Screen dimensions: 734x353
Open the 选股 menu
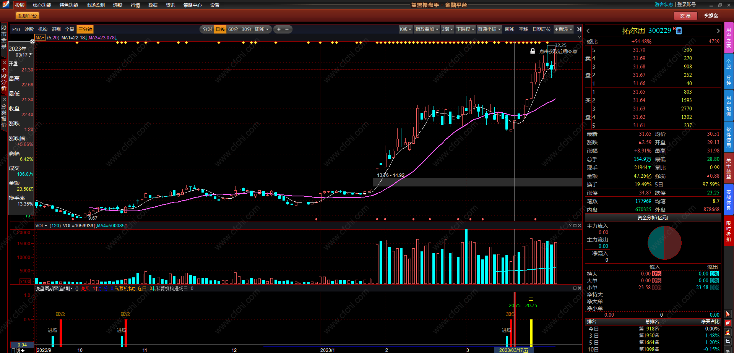[x=118, y=5]
